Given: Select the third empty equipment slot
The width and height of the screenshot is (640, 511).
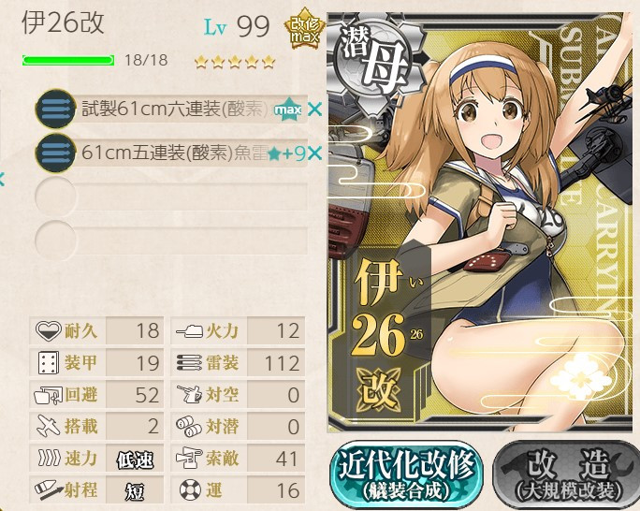Looking at the screenshot, I should click(171, 197).
